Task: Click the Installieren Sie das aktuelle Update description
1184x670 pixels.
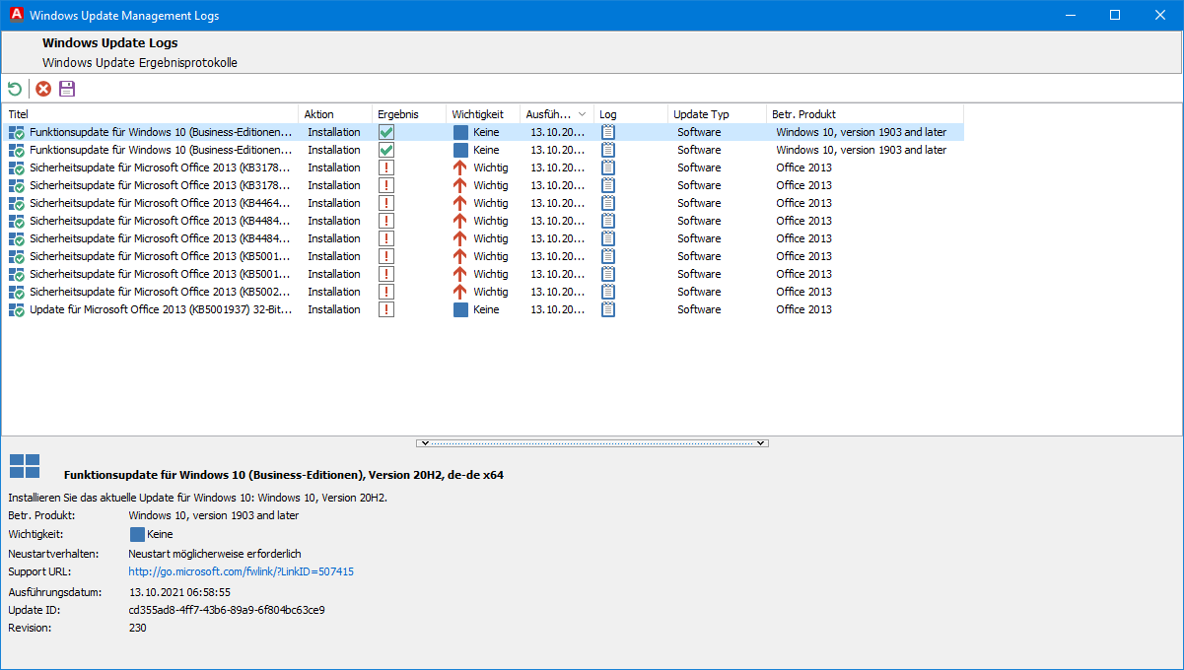Action: click(x=198, y=498)
